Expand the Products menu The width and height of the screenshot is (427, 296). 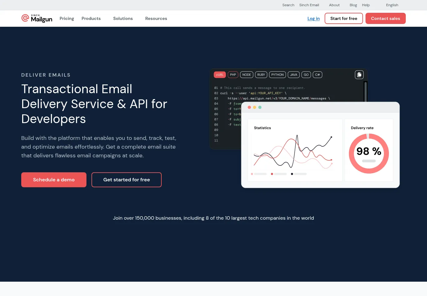(91, 18)
